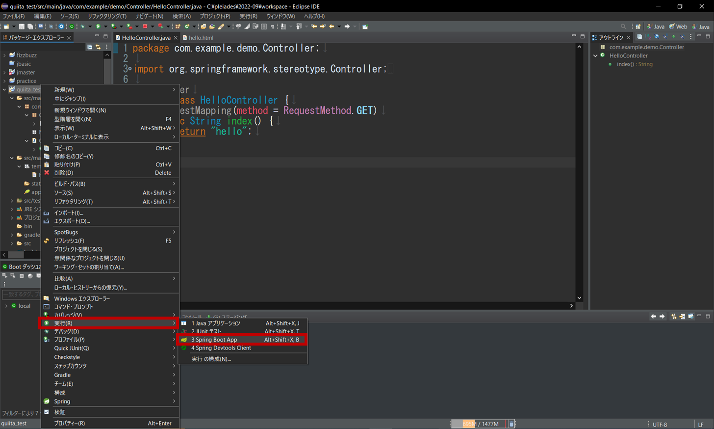
Task: Toggle Show Whitespace Characters pilcrow button
Action: point(273,27)
